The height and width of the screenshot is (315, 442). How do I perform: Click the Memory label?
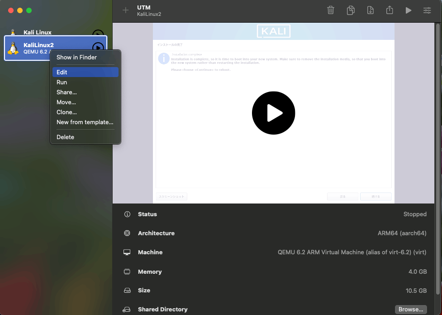(150, 272)
